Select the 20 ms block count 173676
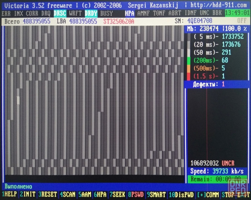This screenshot has width=251, height=200. (231, 44)
